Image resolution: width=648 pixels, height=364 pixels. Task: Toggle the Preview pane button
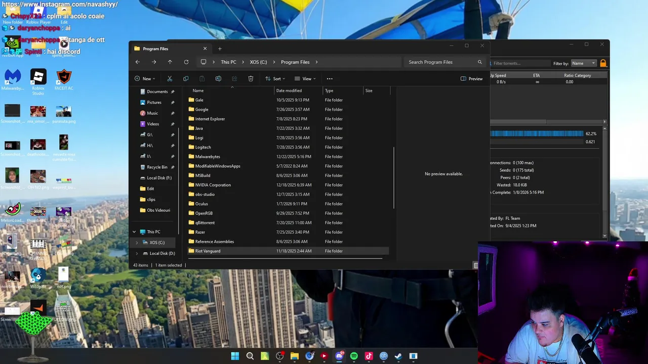tap(471, 78)
